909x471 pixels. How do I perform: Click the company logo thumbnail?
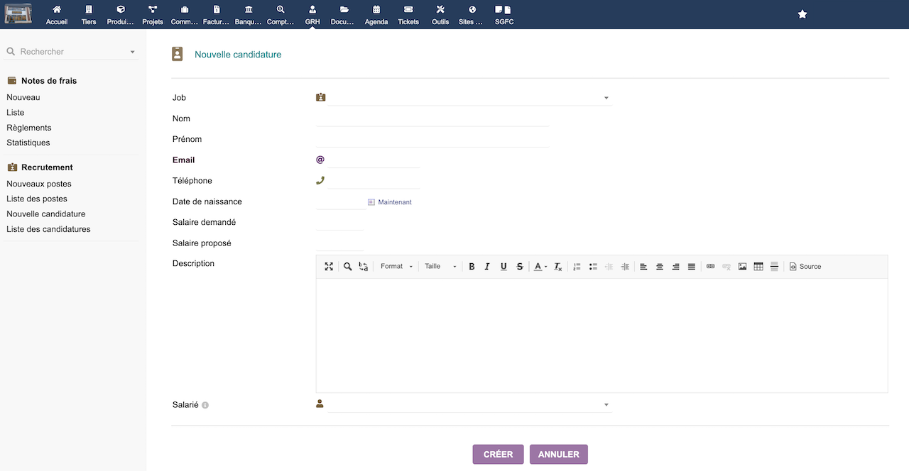(18, 14)
